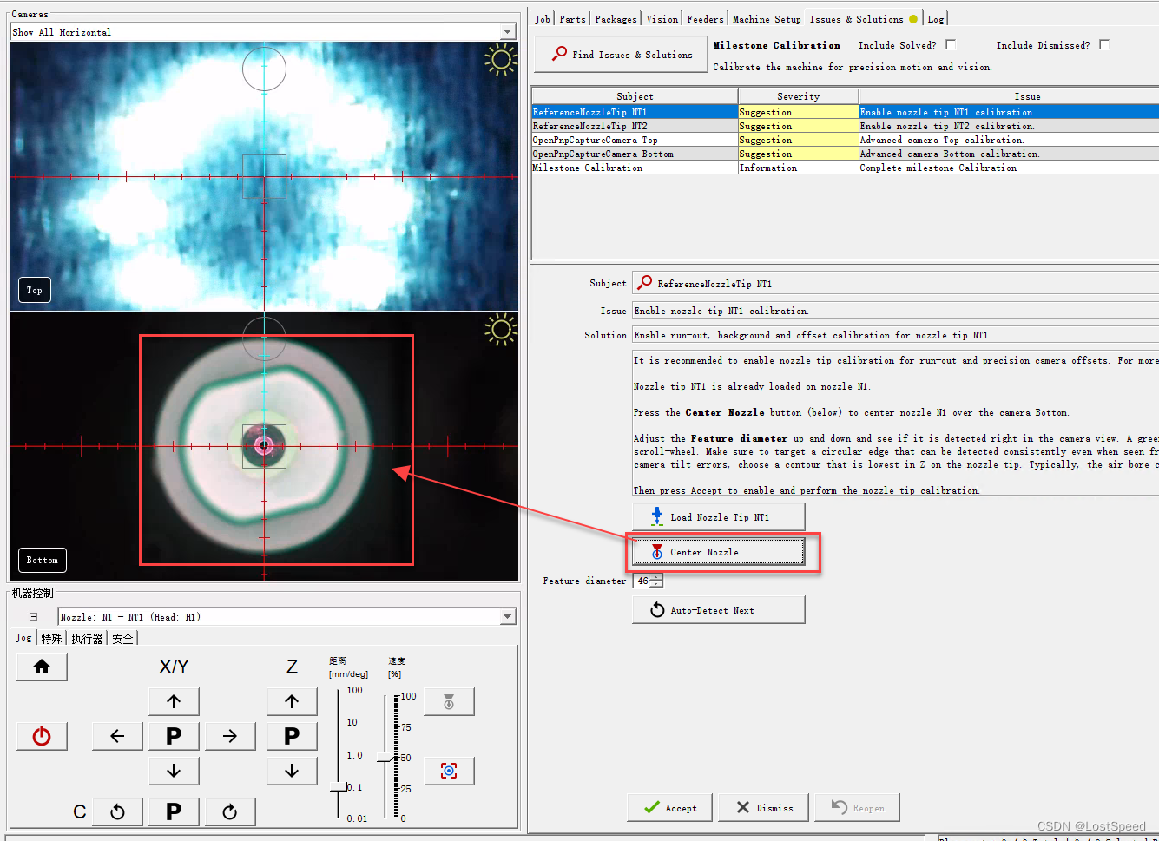The image size is (1159, 841).
Task: Jog X axis right arrow
Action: click(x=230, y=736)
